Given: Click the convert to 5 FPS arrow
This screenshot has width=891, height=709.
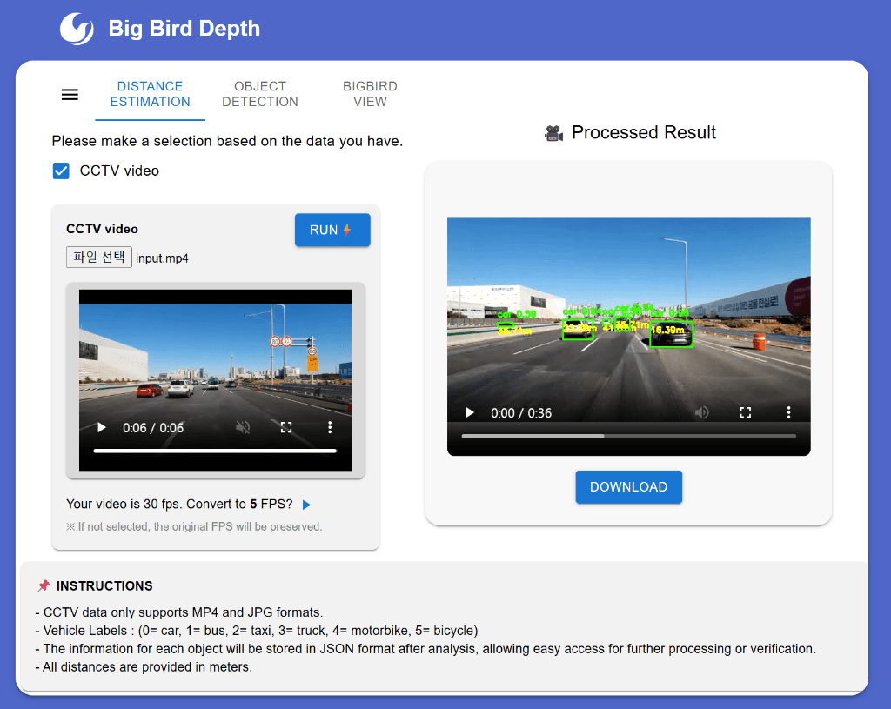Looking at the screenshot, I should click(x=306, y=505).
